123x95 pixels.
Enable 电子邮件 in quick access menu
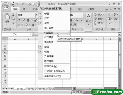[54, 28]
